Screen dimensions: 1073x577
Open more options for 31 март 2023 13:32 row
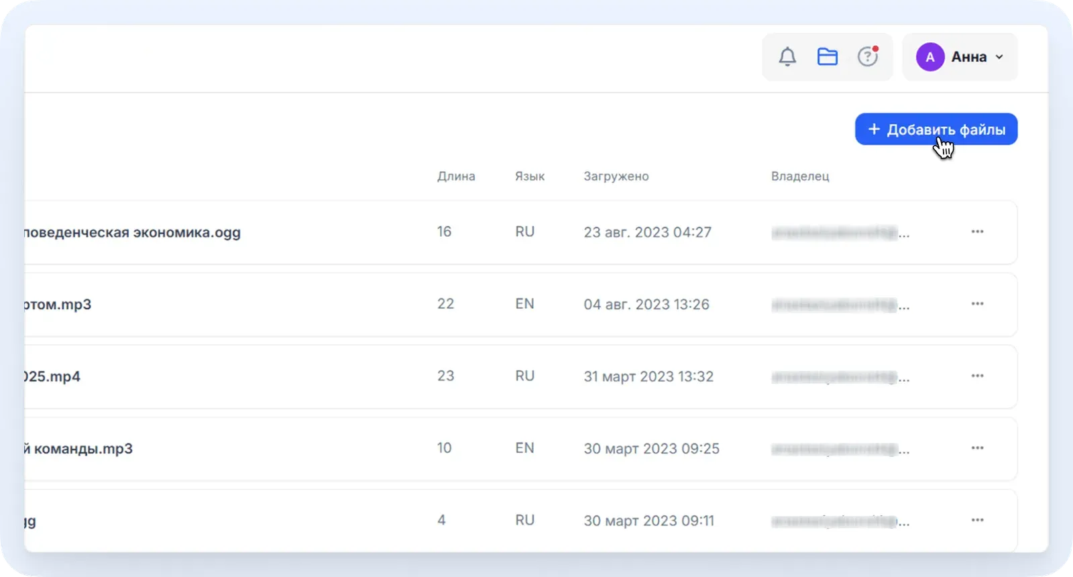click(x=977, y=376)
